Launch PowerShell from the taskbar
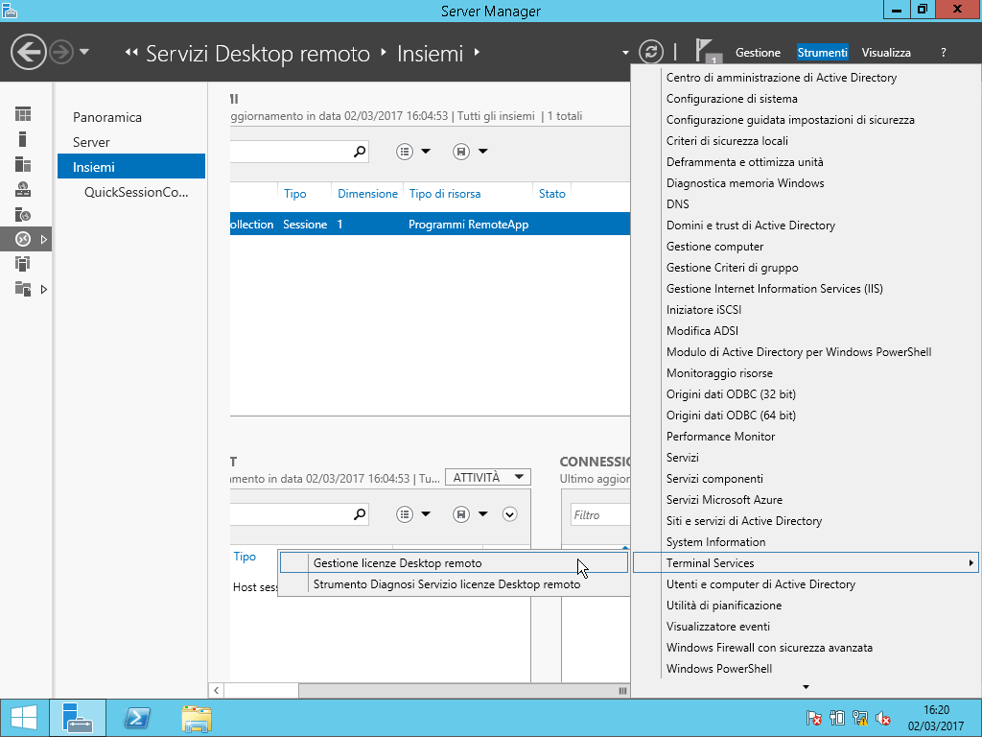This screenshot has height=737, width=982. [138, 718]
